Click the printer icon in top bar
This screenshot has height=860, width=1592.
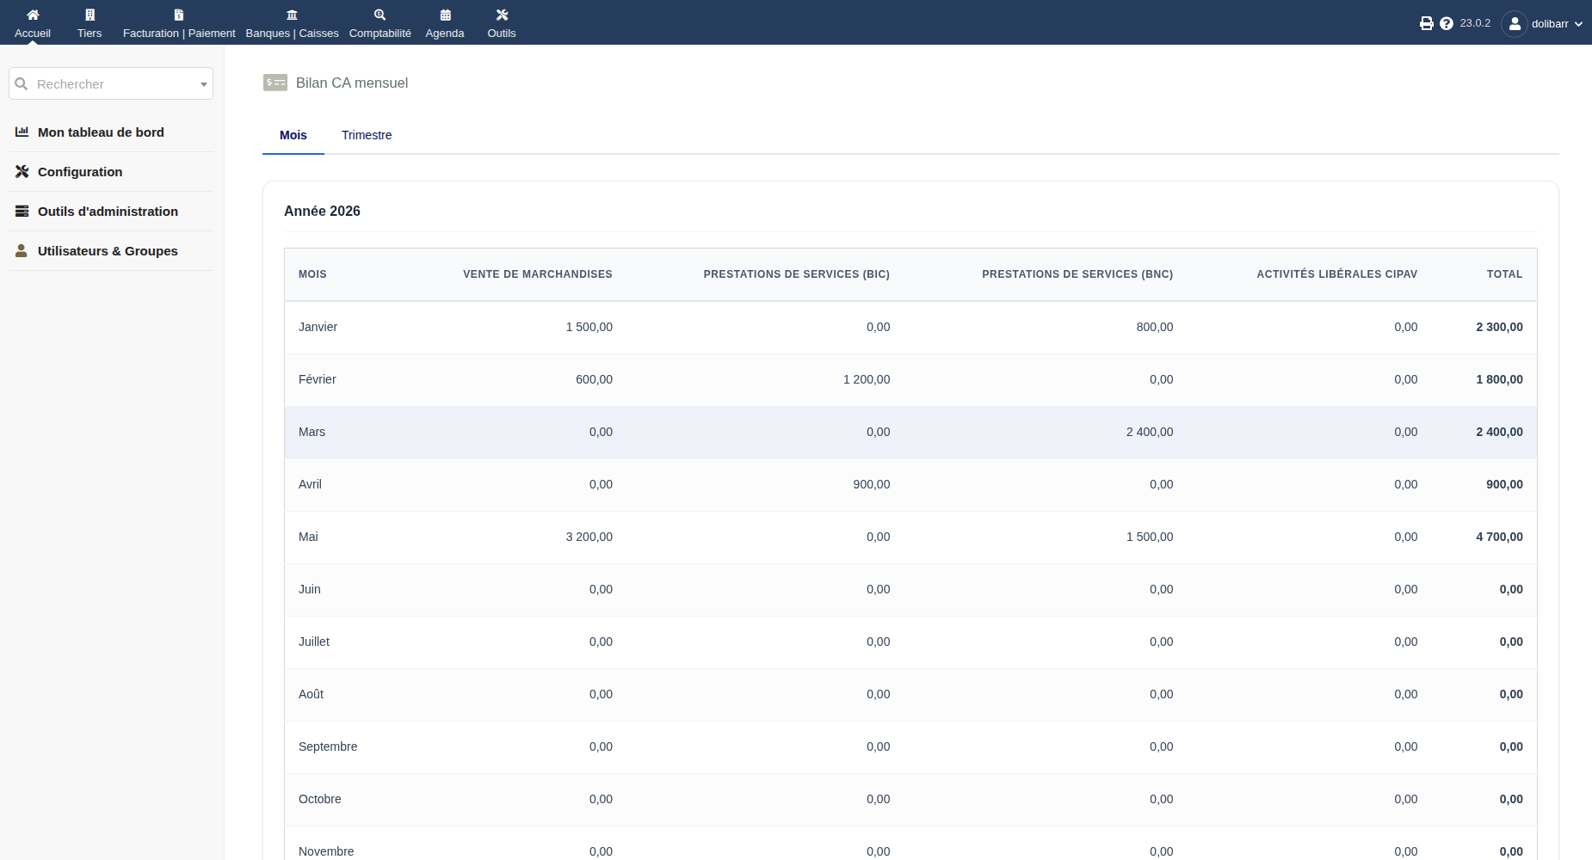[x=1427, y=23]
